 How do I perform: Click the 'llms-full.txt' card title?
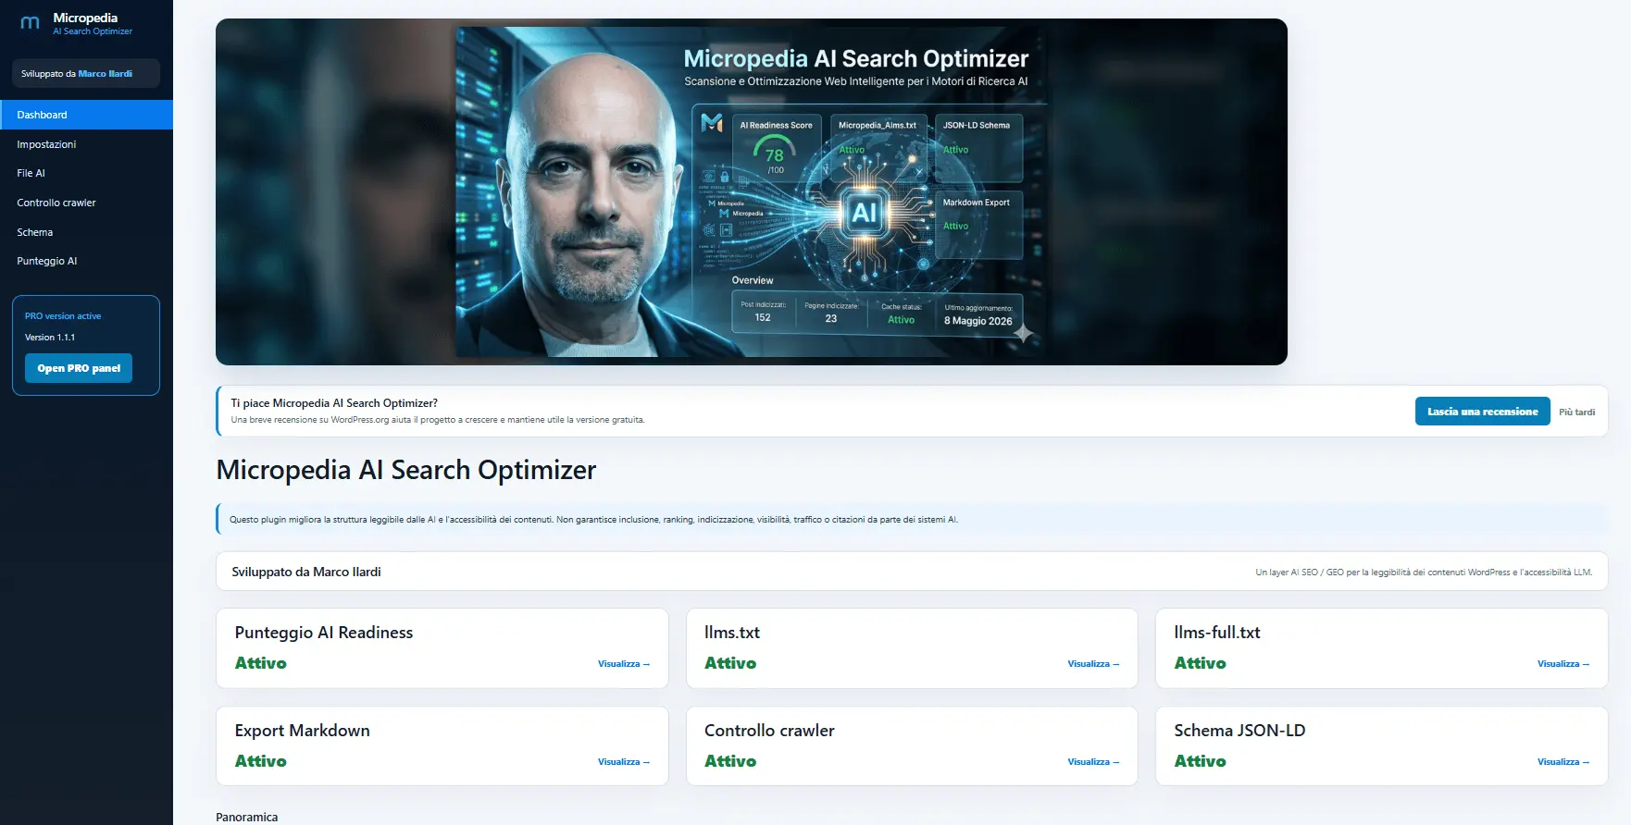click(x=1217, y=633)
